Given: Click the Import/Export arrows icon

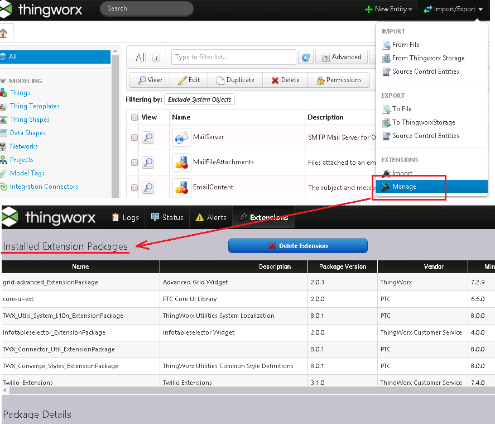Looking at the screenshot, I should [427, 9].
